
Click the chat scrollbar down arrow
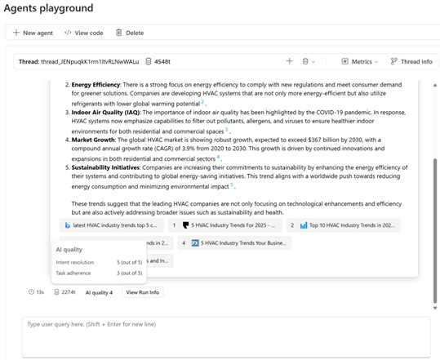coord(435,308)
